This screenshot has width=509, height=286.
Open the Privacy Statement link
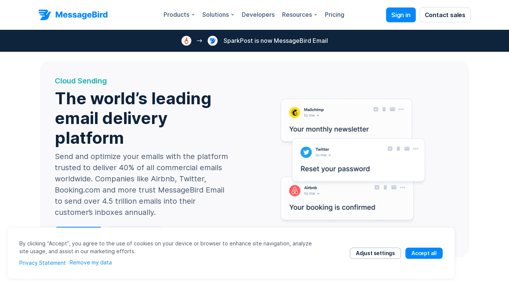[x=42, y=263]
